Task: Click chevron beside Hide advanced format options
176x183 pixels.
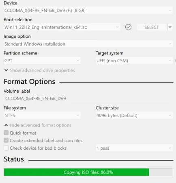Action: tap(6, 125)
